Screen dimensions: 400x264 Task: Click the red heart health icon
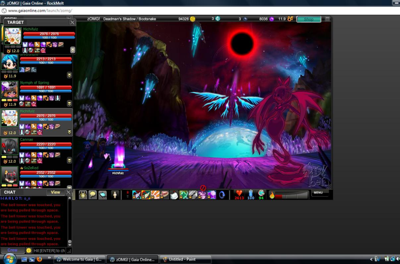(239, 193)
